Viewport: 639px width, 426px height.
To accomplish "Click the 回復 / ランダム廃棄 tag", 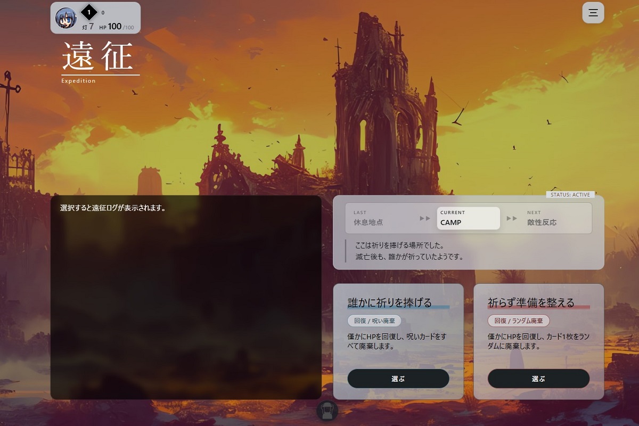I will pos(519,321).
